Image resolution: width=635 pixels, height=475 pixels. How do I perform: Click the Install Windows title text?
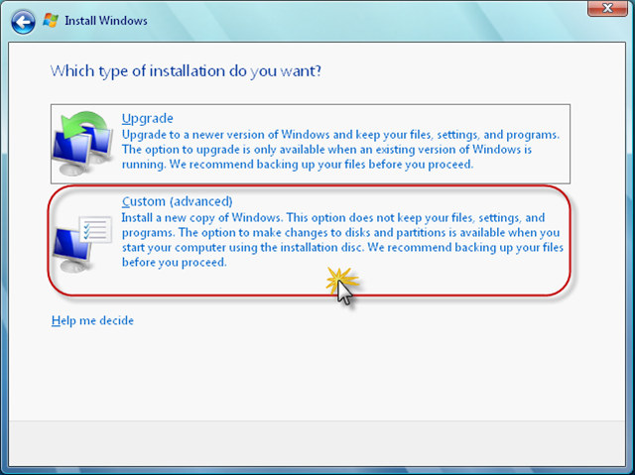point(106,21)
